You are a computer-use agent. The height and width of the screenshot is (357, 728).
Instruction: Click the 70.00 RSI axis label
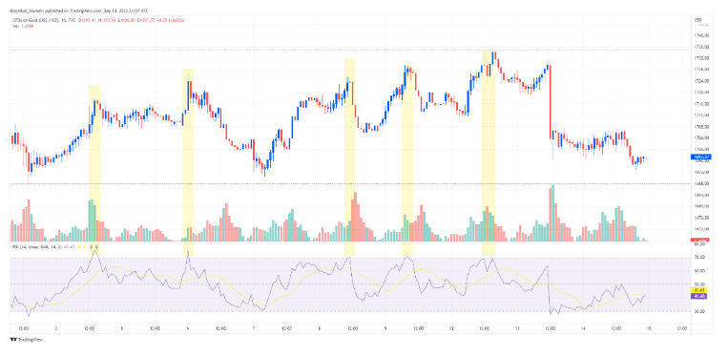(x=699, y=257)
